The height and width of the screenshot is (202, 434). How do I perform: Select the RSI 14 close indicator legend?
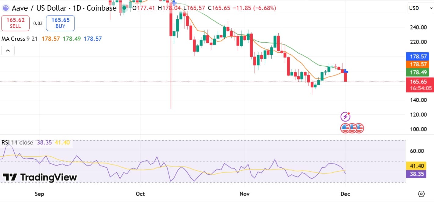(17, 142)
